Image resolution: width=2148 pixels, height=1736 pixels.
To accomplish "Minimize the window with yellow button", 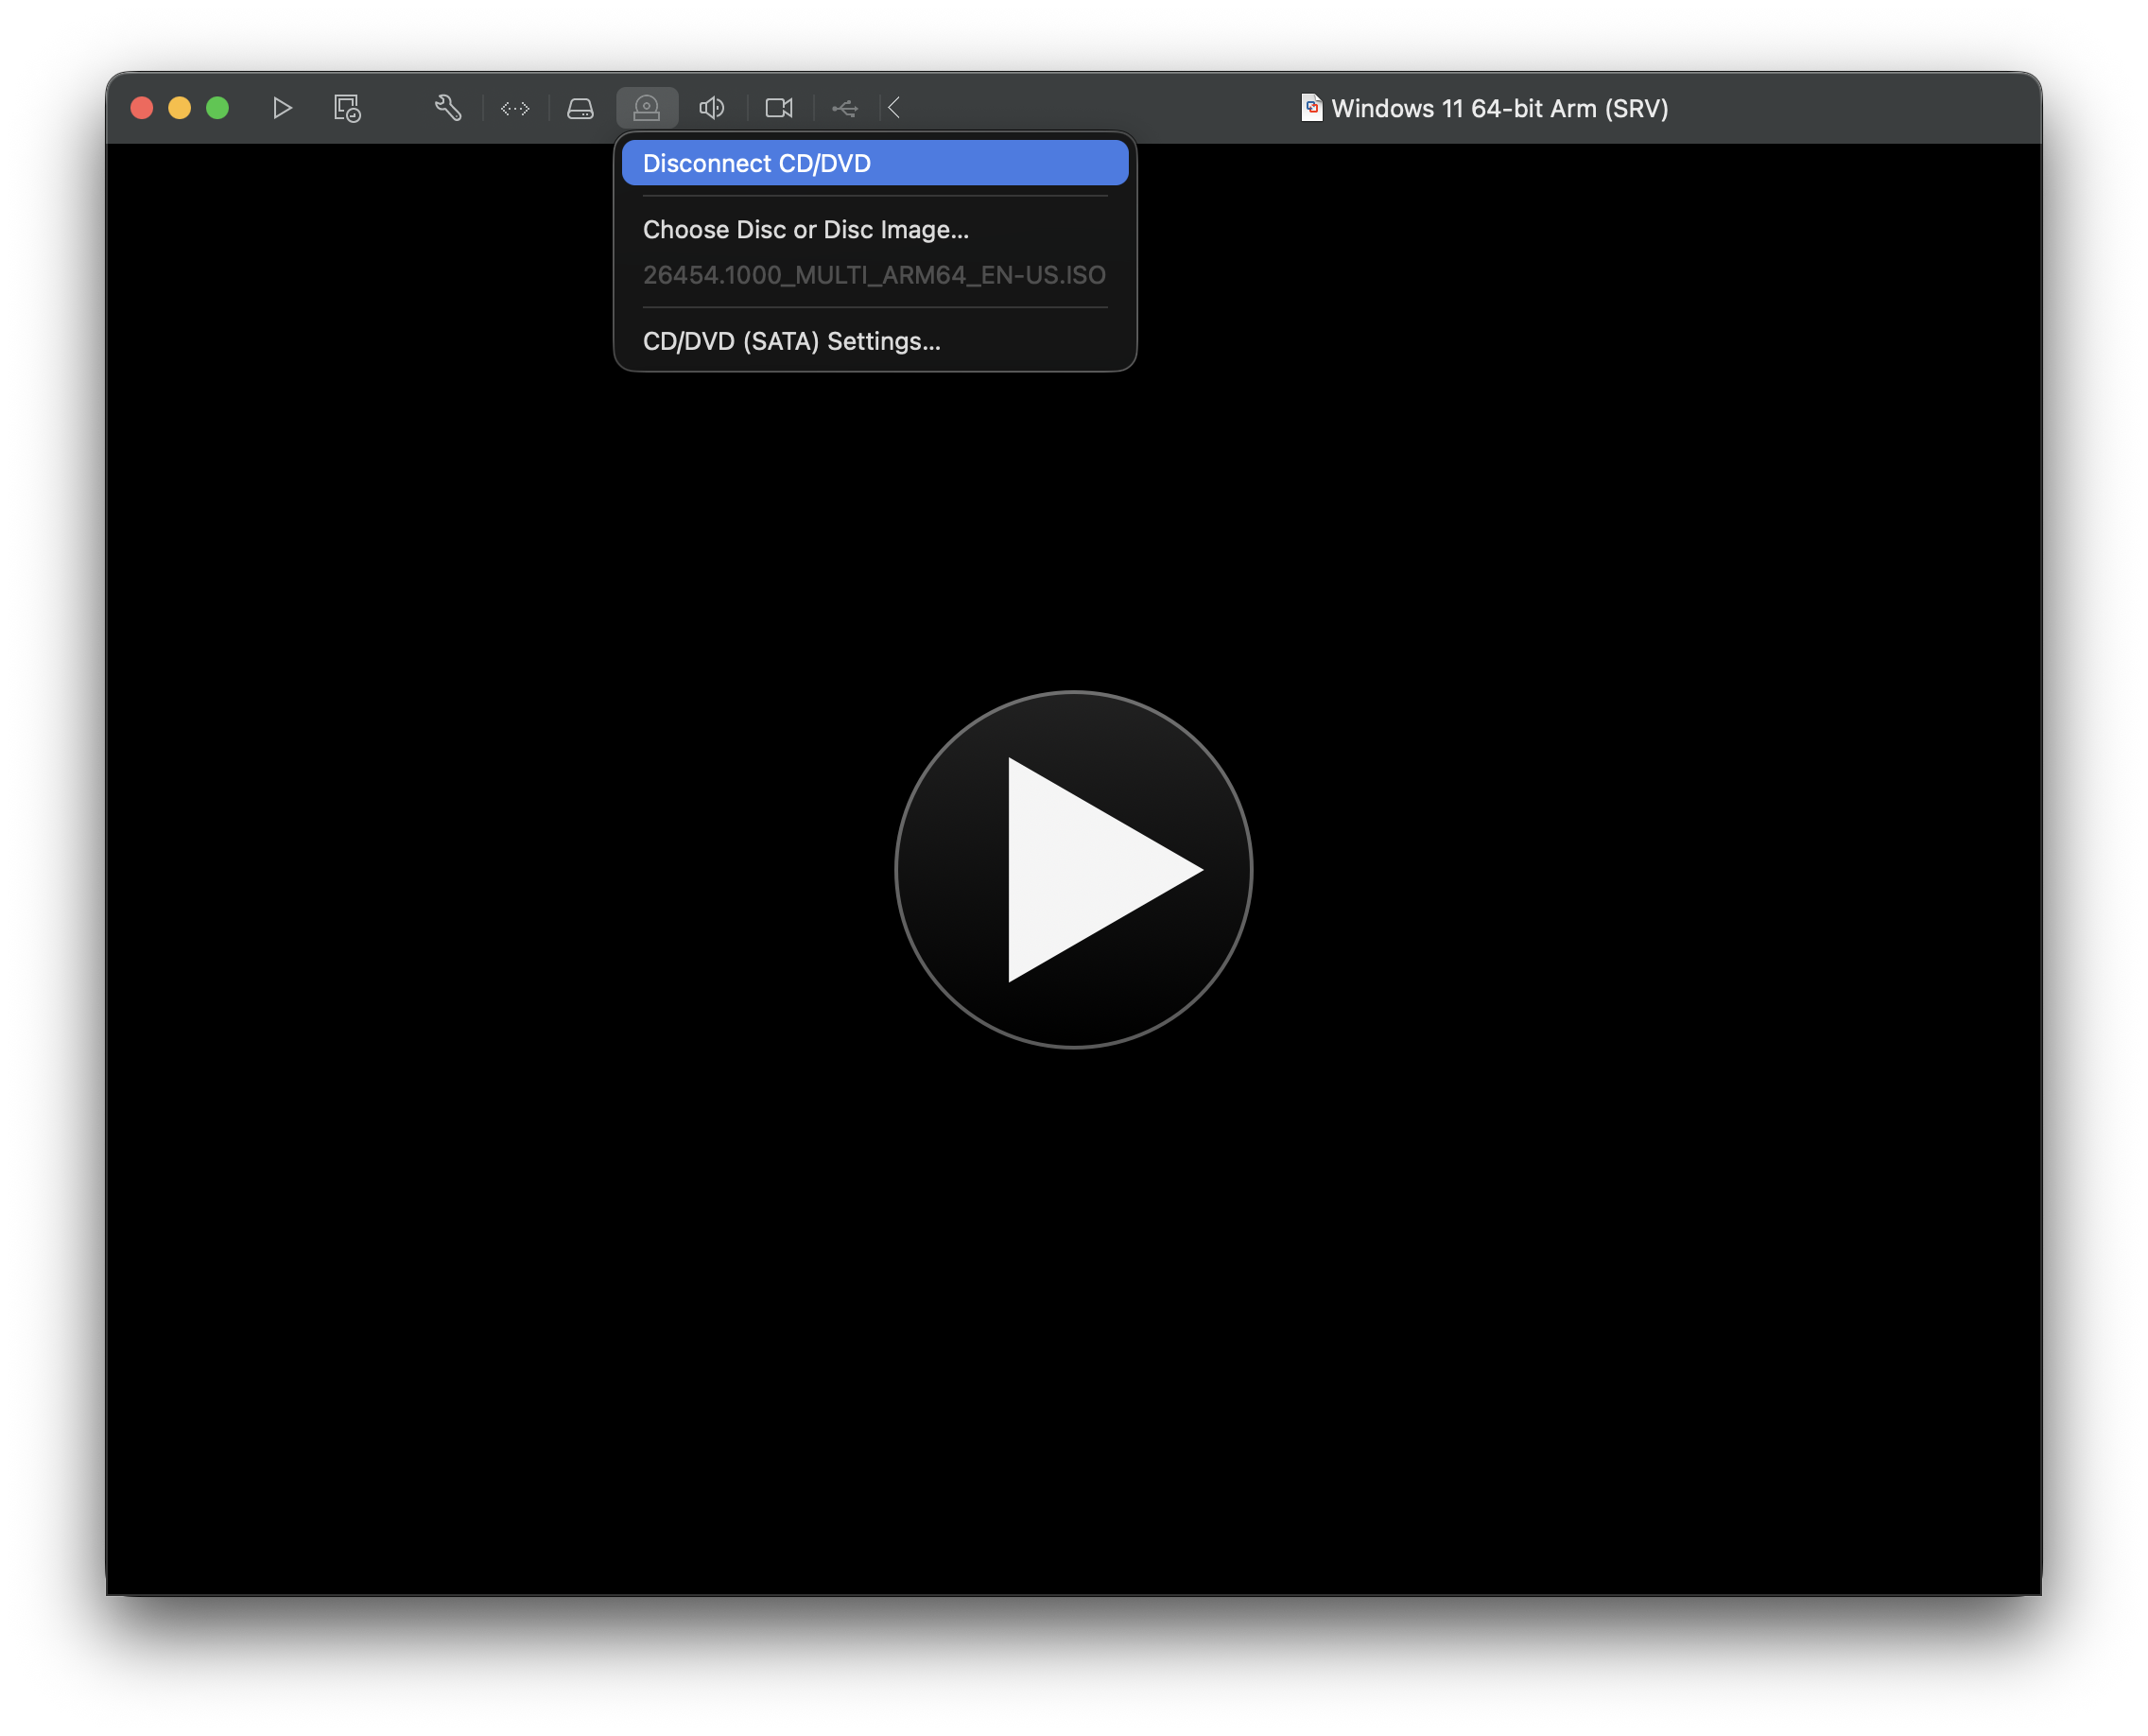I will click(x=180, y=108).
